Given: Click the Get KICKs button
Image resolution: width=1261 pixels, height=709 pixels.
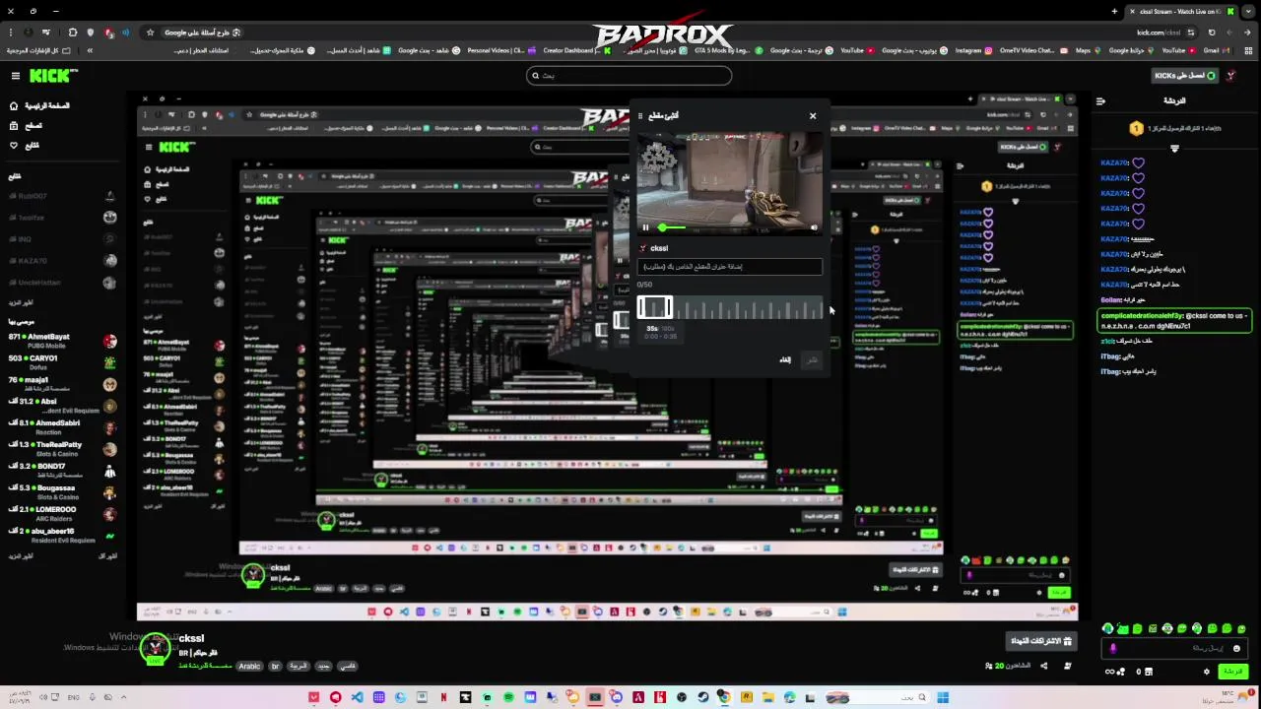Looking at the screenshot, I should click(x=1185, y=76).
